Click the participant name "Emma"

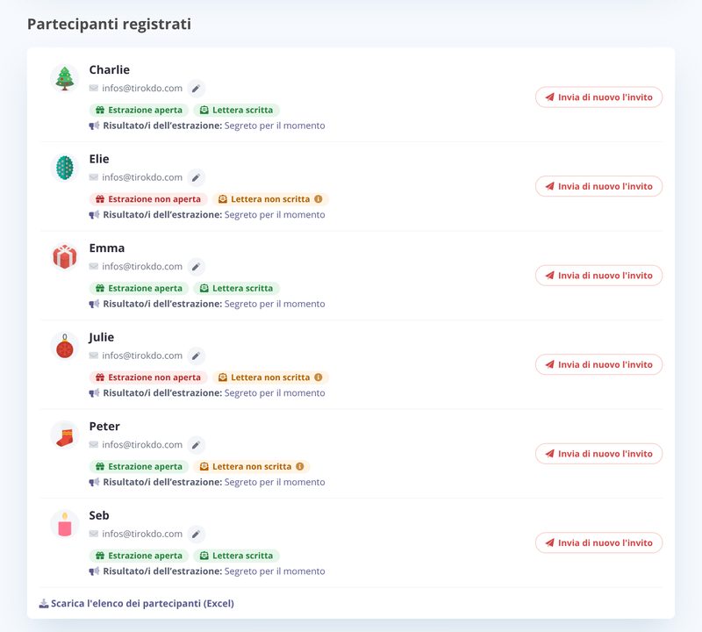107,248
